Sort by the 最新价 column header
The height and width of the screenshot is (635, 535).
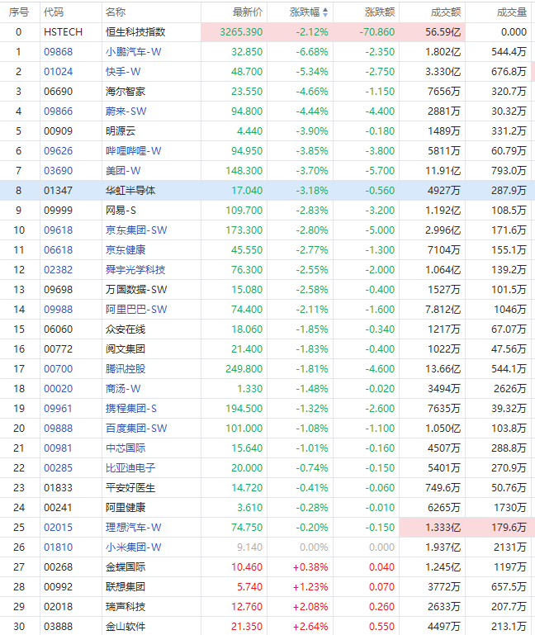coord(248,12)
